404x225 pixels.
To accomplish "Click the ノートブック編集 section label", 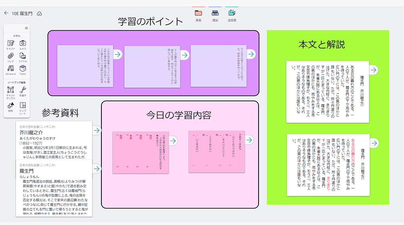I will click(x=17, y=83).
